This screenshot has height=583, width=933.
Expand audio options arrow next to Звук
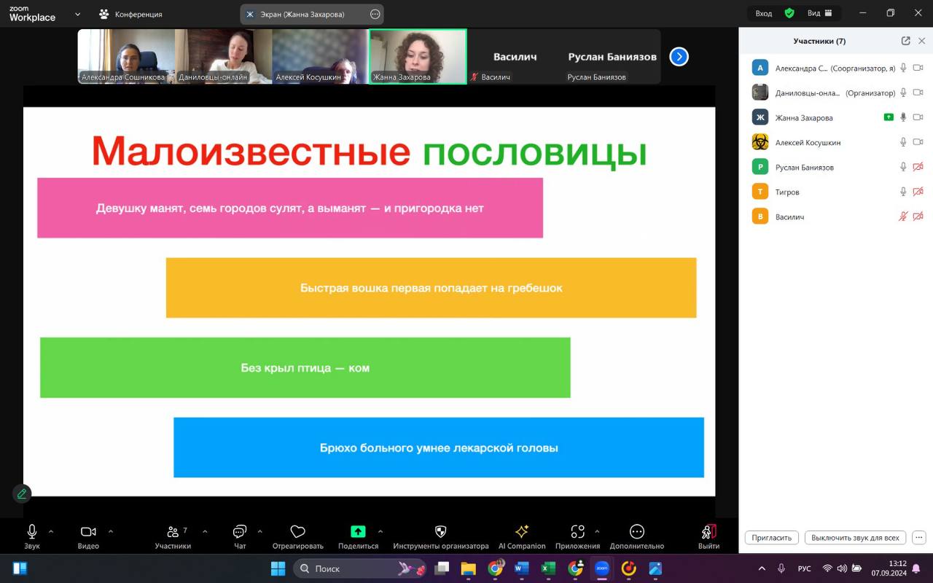coord(51,531)
